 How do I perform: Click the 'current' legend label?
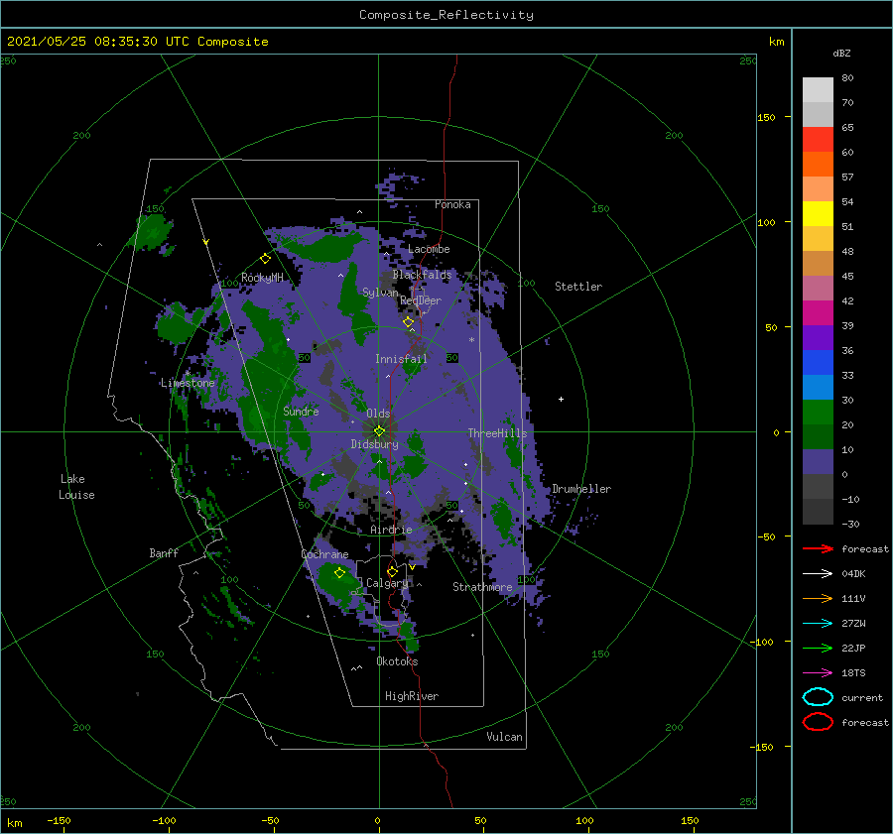(862, 698)
